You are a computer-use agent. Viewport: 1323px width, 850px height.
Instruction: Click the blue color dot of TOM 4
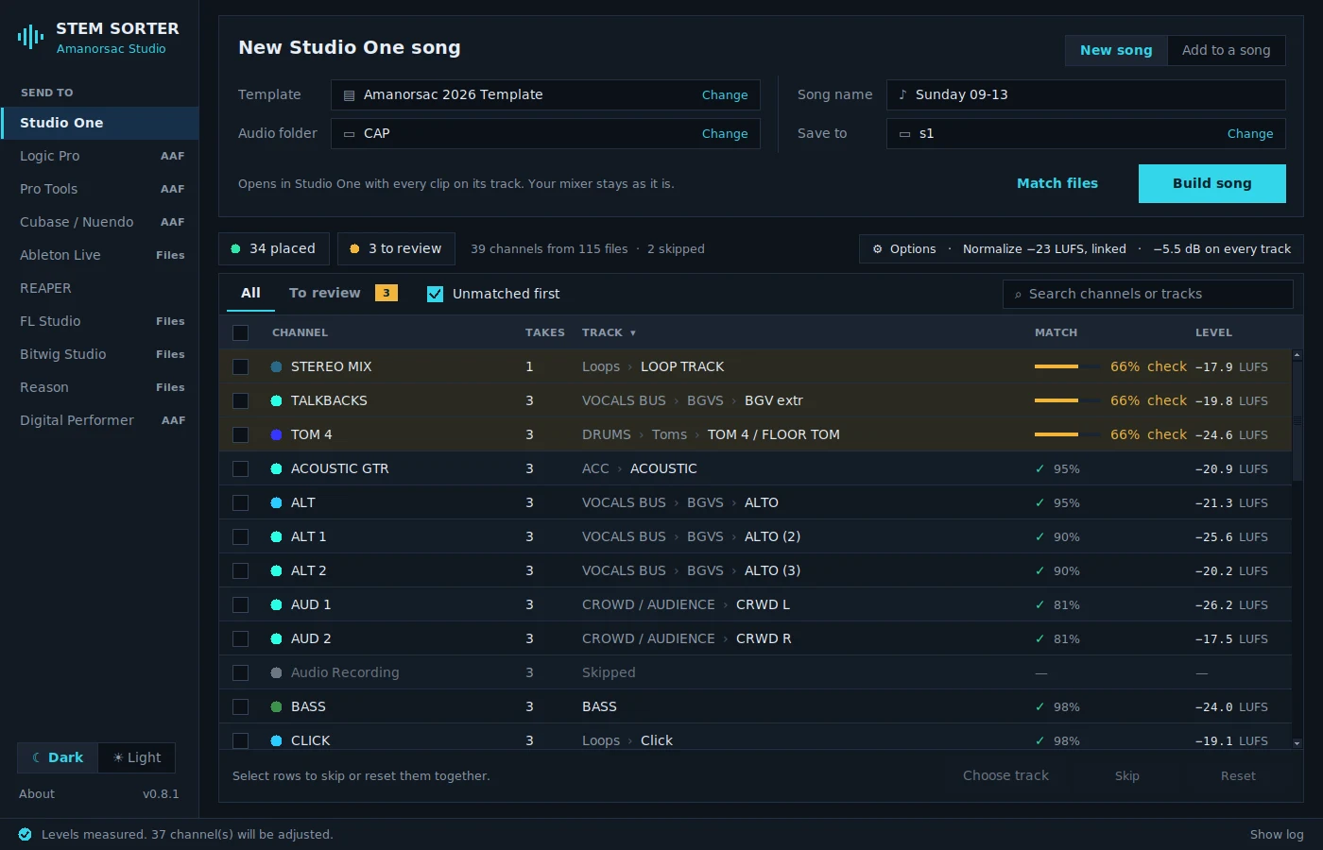coord(276,434)
